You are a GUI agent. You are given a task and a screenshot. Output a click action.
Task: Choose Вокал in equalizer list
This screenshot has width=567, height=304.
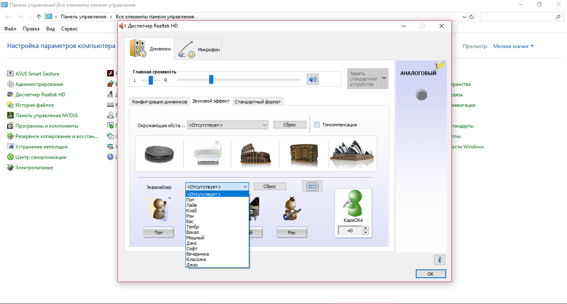[x=217, y=232]
